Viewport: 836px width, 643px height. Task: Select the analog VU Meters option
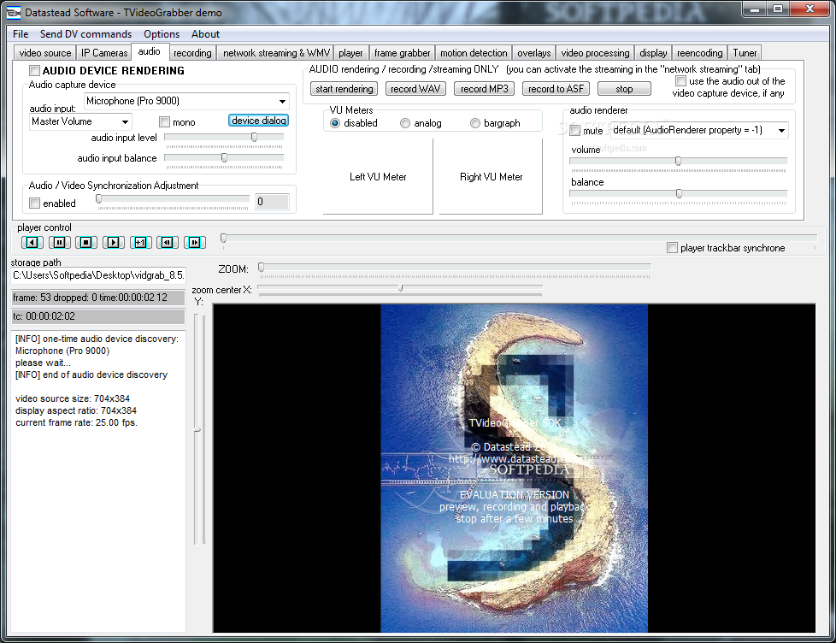point(405,123)
